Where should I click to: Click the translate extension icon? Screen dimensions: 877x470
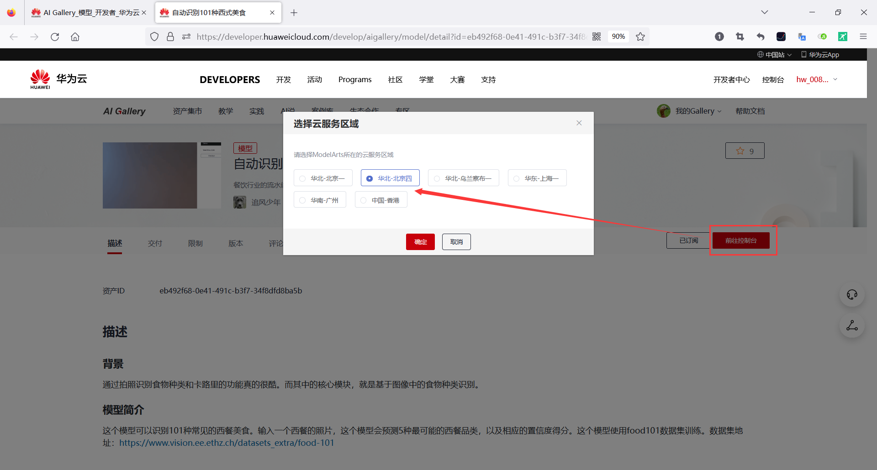802,37
